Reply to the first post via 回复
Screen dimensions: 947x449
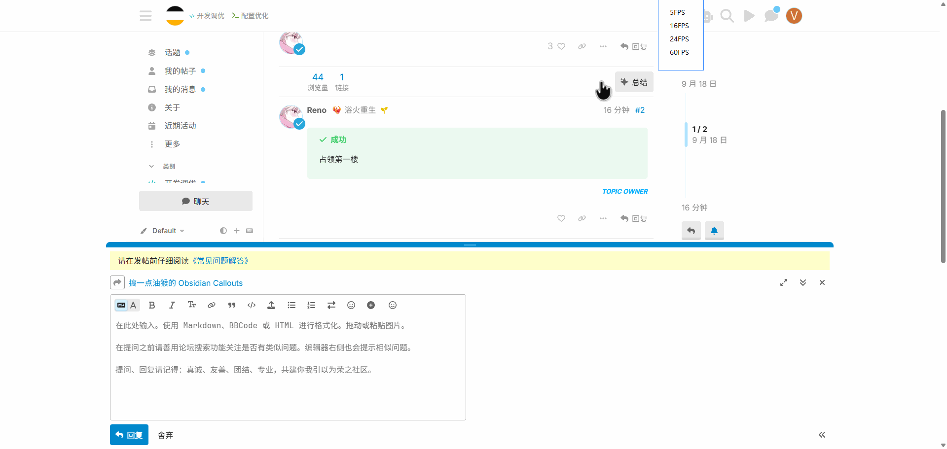pos(634,46)
